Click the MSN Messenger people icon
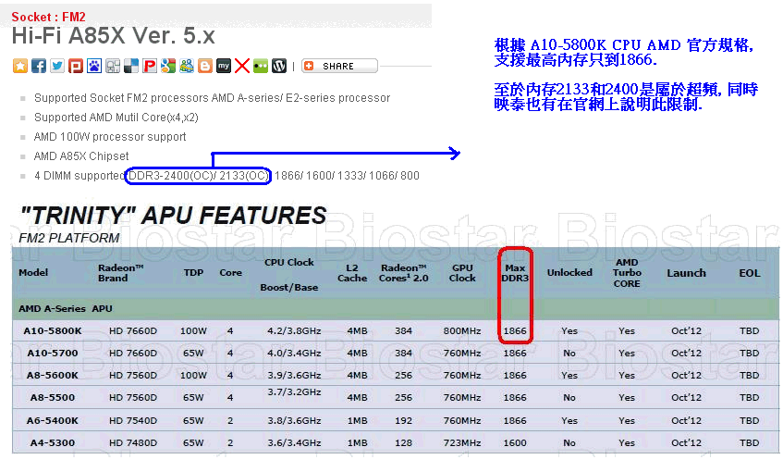 click(186, 66)
